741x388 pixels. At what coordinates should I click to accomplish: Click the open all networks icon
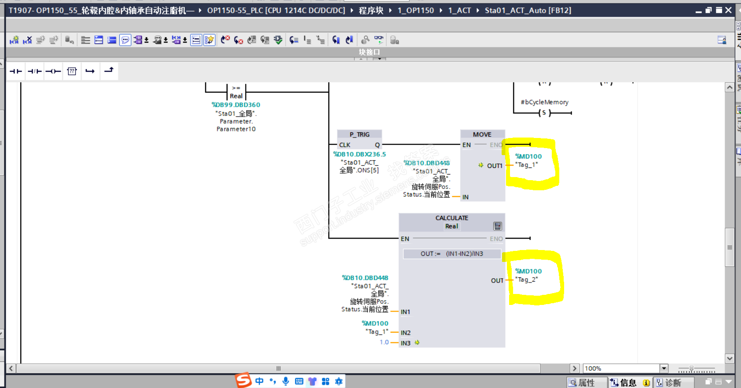[x=86, y=40]
